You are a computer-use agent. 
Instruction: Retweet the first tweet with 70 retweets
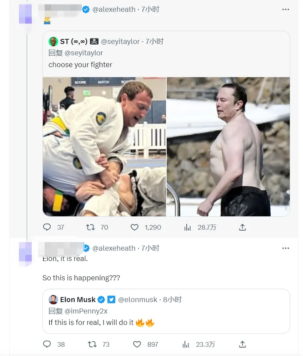point(91,227)
